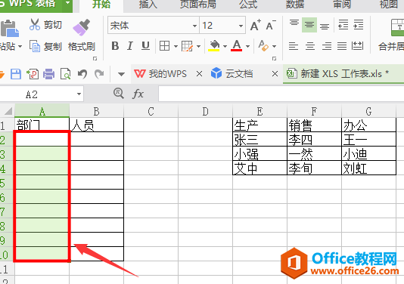Viewport: 404px width, 284px height.
Task: Click the Paste clipboard icon
Action: point(10,28)
